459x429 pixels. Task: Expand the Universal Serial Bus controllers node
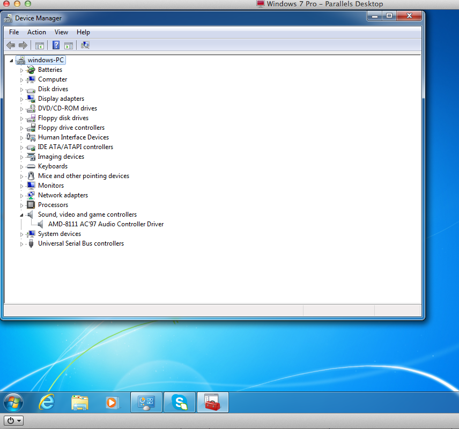(21, 244)
